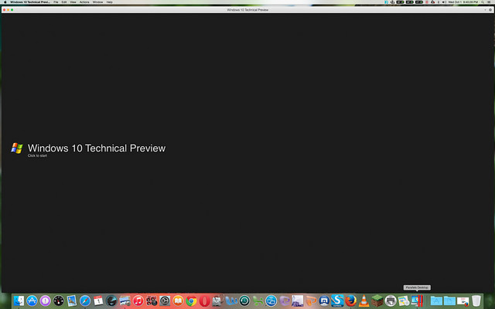Open the purple exclamation-mark app in the Dock
The image size is (495, 309).
tap(45, 301)
